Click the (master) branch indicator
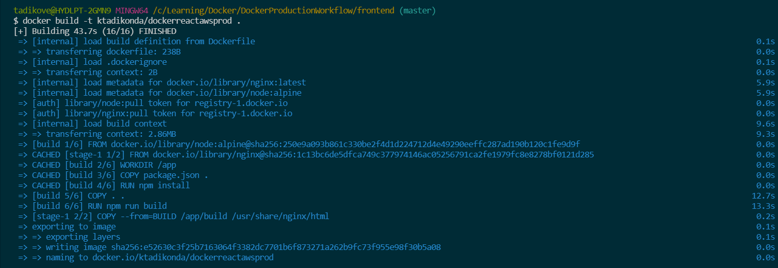778x268 pixels. pyautogui.click(x=418, y=11)
